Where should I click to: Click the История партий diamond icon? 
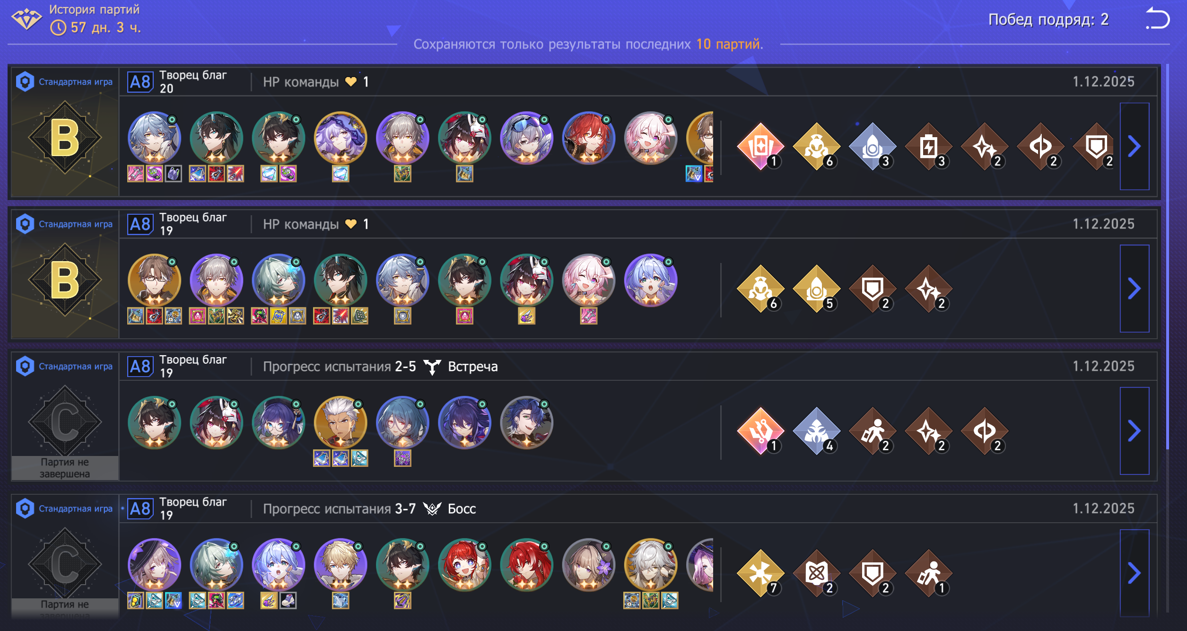click(26, 19)
